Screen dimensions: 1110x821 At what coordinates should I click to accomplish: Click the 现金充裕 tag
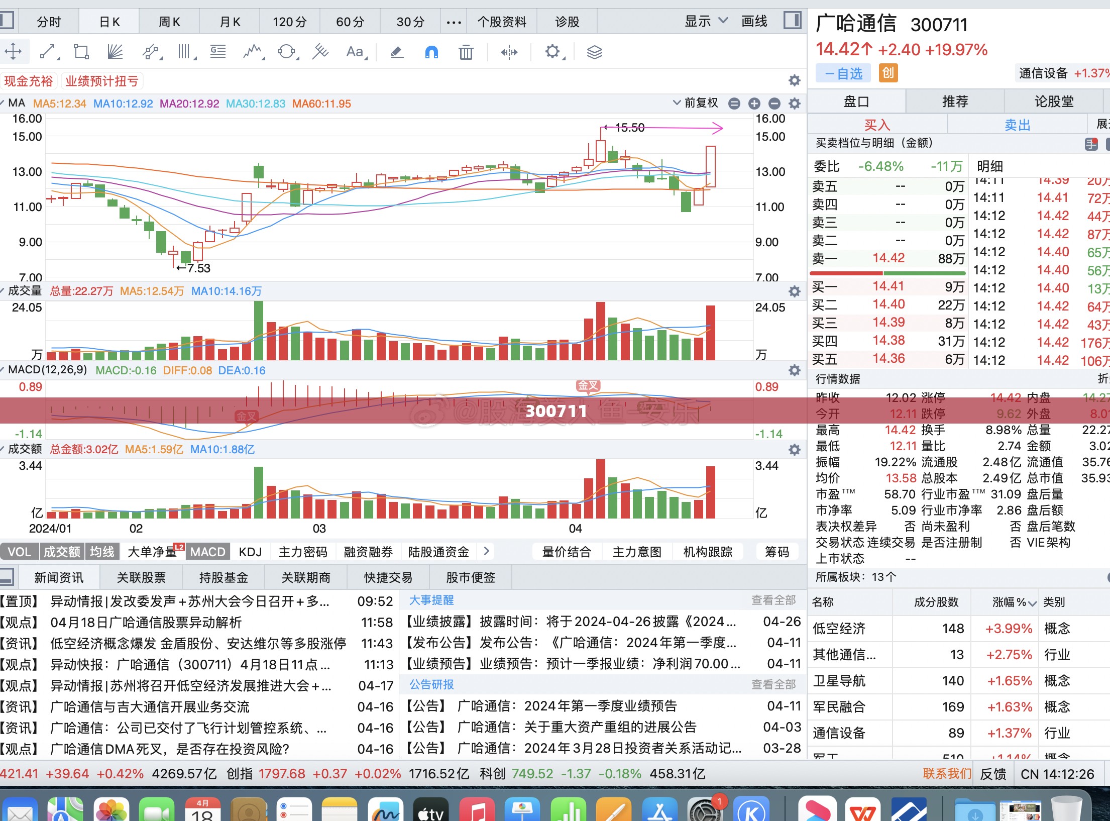tap(29, 81)
